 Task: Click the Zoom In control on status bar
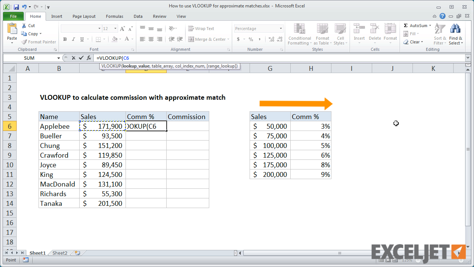click(x=461, y=260)
